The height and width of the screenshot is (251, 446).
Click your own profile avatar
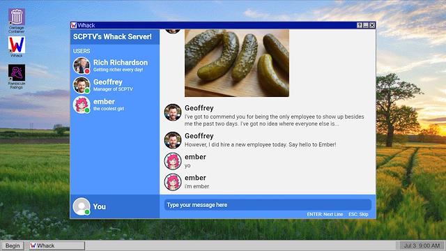pos(82,206)
